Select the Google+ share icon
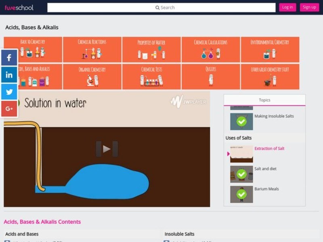Image resolution: width=323 pixels, height=242 pixels. pyautogui.click(x=9, y=108)
